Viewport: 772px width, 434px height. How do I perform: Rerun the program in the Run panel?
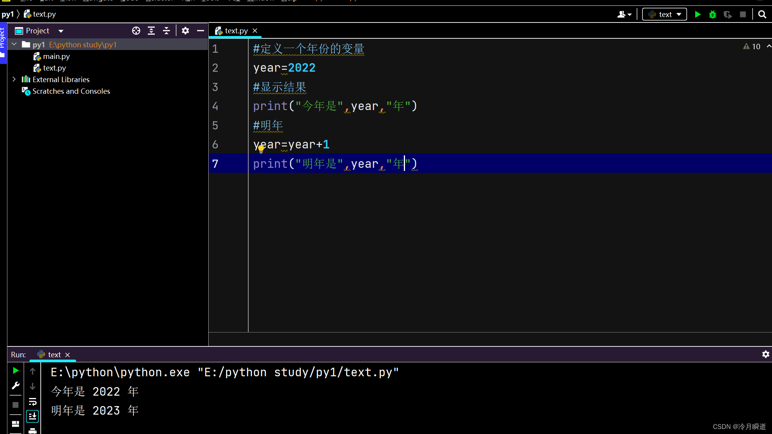click(x=15, y=370)
